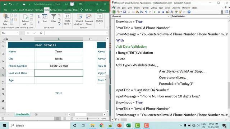
Task: Click the Refresh All button
Action: (26, 20)
